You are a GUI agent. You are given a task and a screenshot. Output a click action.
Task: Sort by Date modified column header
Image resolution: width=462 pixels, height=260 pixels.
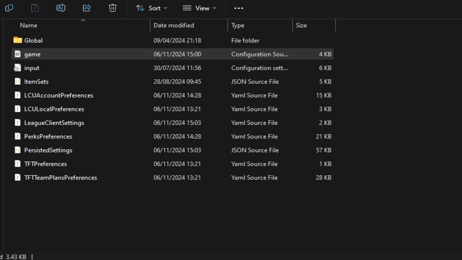[174, 25]
